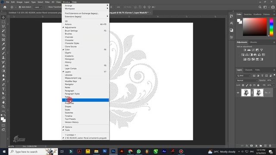Viewport: 276px width, 155px height.
Task: Click foreground/background swatches in toolbox
Action: pyautogui.click(x=3, y=120)
